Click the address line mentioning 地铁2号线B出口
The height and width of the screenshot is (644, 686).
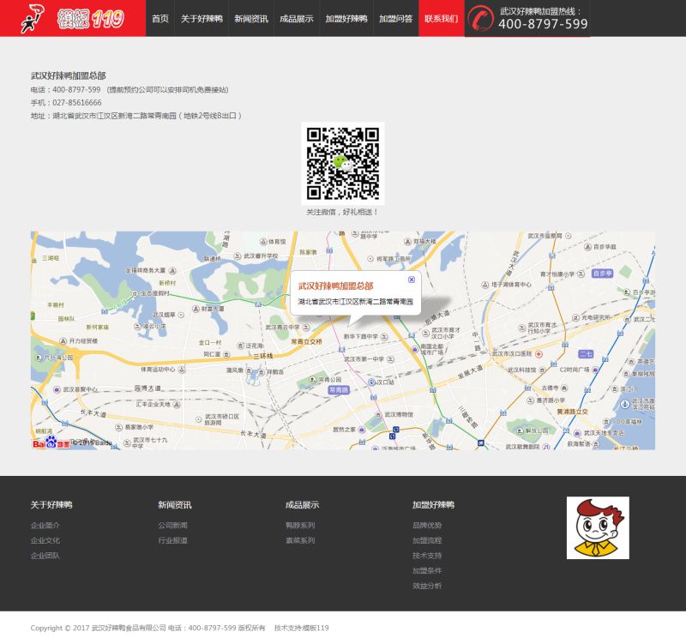pos(136,116)
